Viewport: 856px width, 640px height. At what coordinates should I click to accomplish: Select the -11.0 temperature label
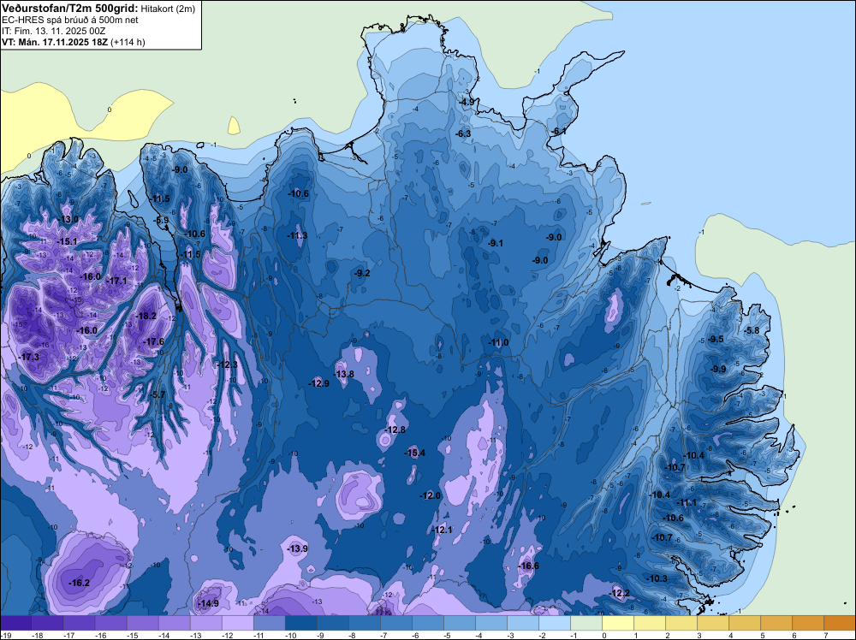tap(498, 342)
